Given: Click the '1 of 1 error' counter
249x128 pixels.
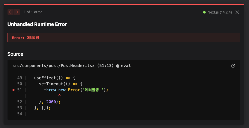Looking at the screenshot, I should (x=33, y=12).
